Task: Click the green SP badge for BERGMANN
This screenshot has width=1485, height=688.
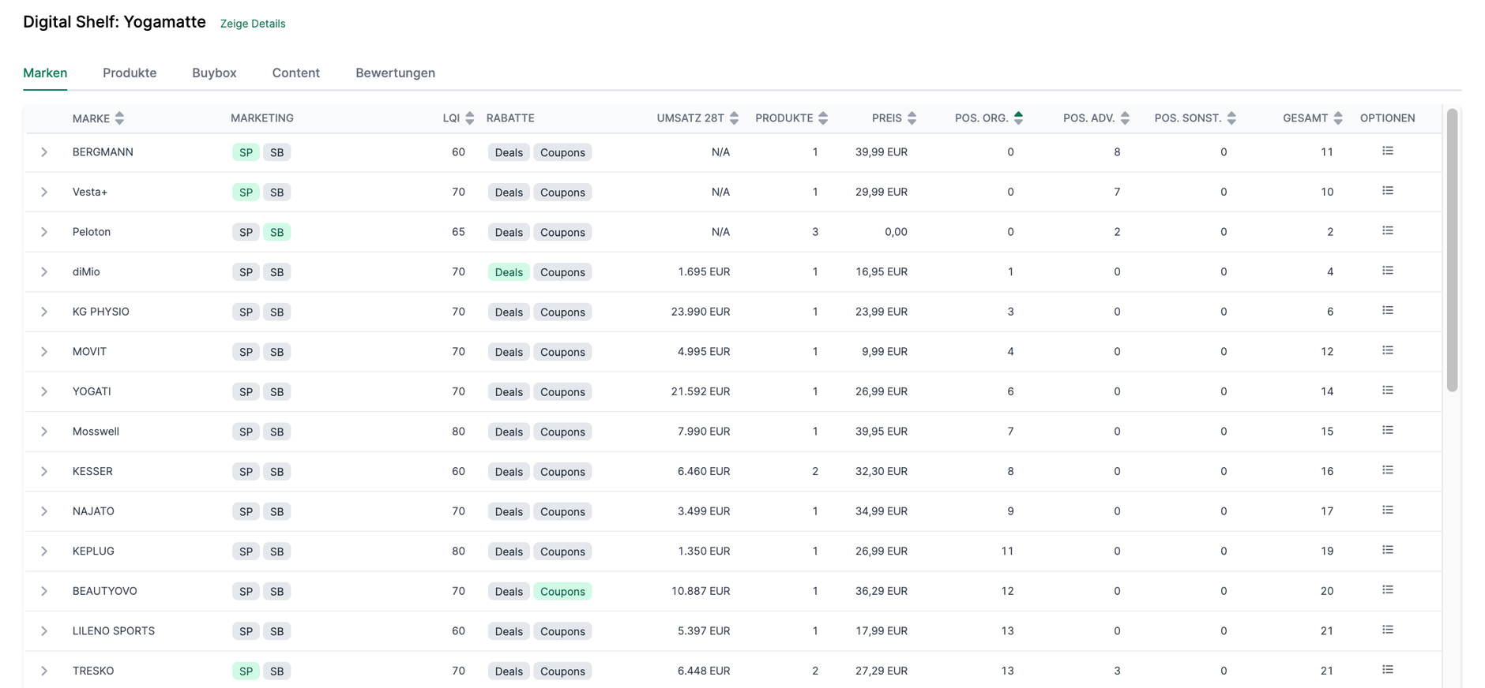Action: point(246,152)
